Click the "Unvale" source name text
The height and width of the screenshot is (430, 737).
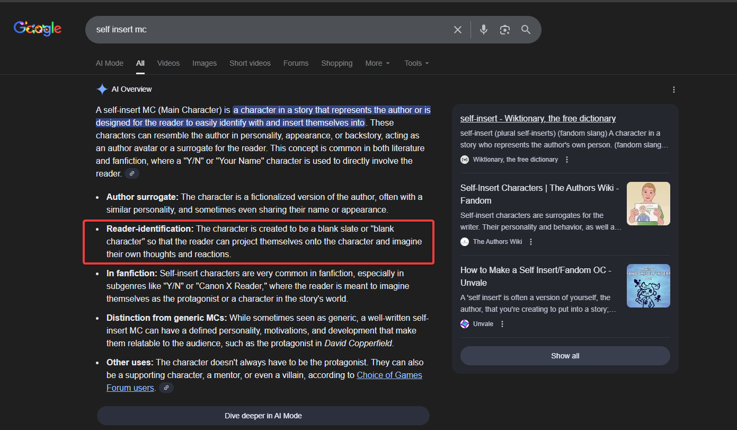click(x=483, y=324)
